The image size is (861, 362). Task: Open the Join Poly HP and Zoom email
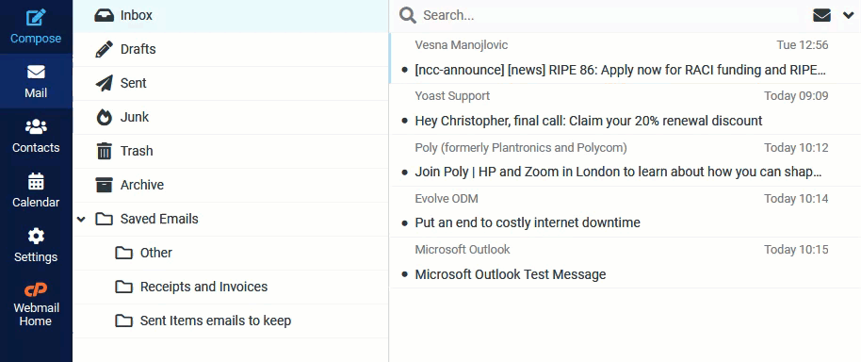(x=618, y=172)
